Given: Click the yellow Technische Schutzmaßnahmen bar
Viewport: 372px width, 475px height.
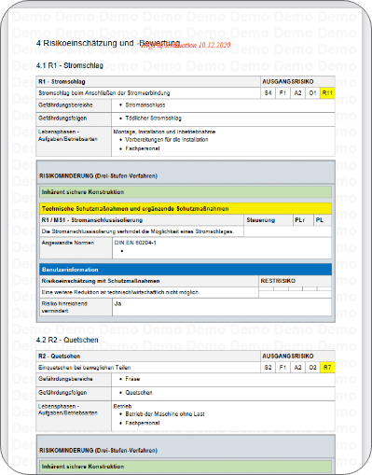Looking at the screenshot, I should pos(186,208).
